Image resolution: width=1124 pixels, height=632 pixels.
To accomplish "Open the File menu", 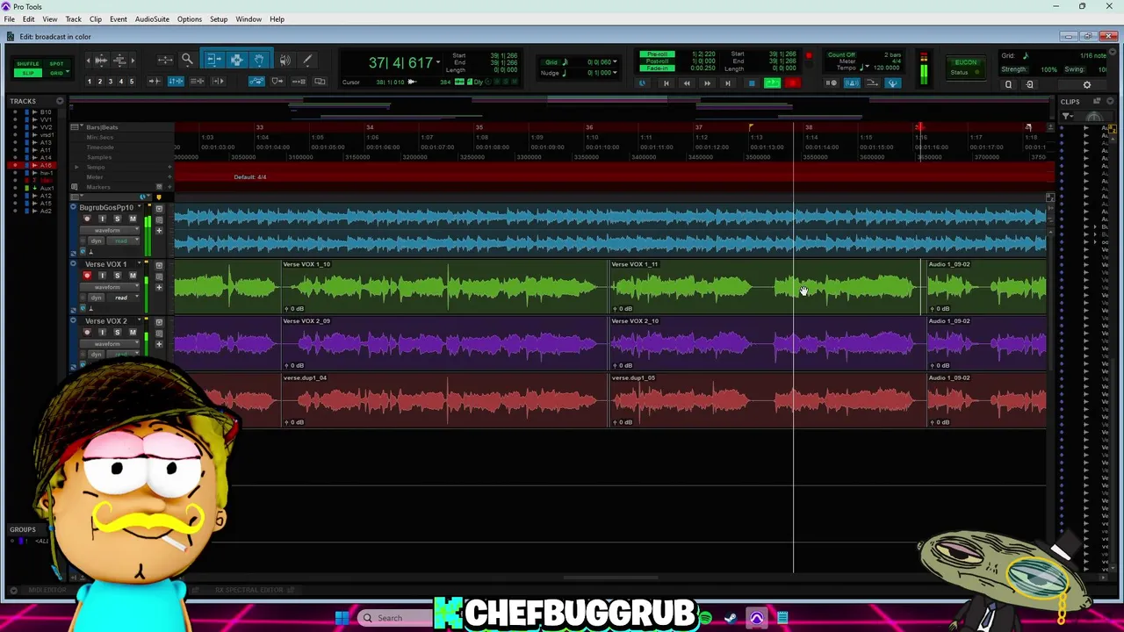I will (9, 19).
